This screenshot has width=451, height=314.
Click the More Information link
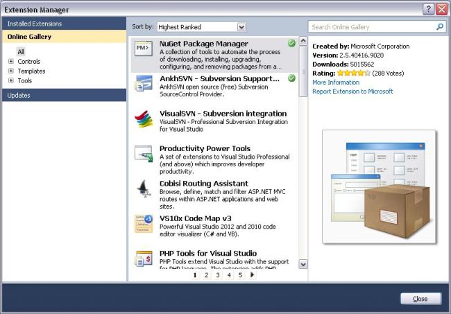pos(336,82)
